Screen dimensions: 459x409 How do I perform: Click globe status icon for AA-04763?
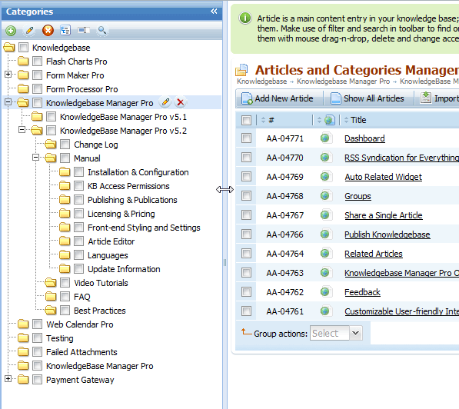click(x=325, y=273)
